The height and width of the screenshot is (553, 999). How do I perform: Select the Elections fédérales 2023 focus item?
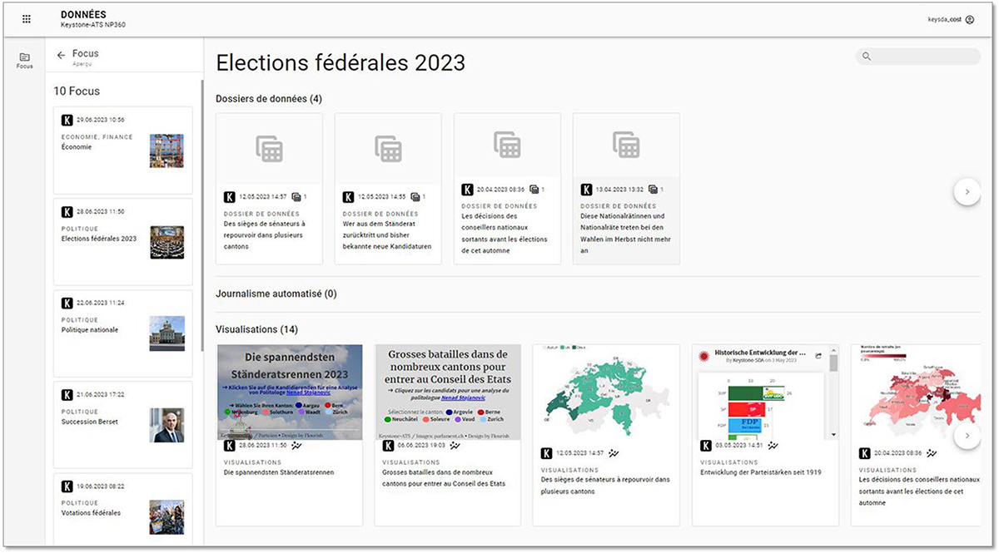(123, 242)
